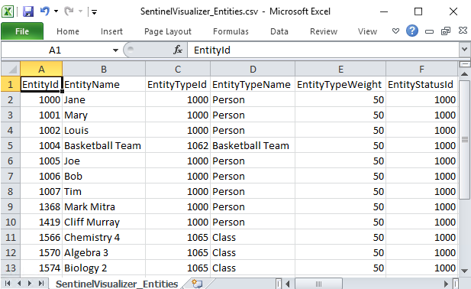Minimize the workbook window in ribbon corner
The image size is (471, 289).
(x=429, y=31)
